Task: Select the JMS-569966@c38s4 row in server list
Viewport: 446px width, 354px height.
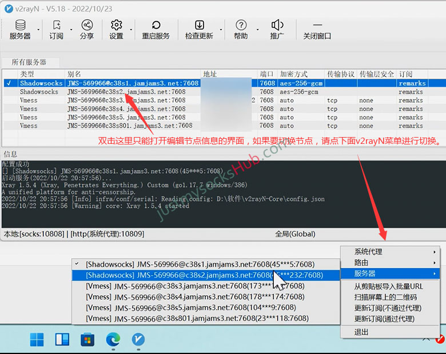Action: pos(225,109)
